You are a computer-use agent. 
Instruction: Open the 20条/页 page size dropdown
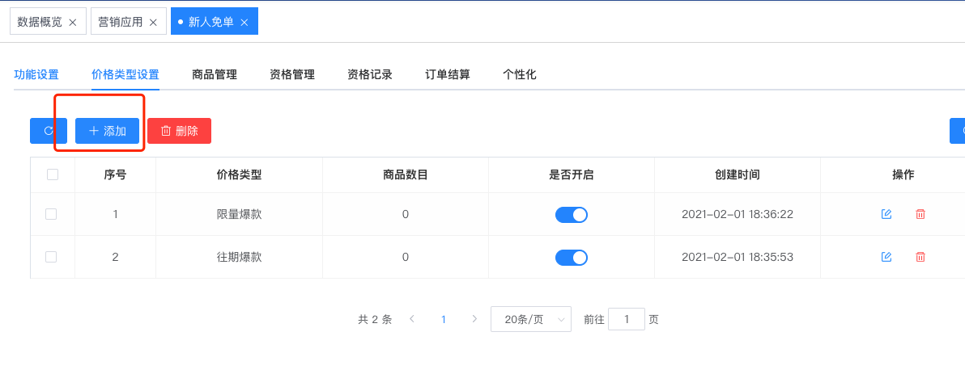pyautogui.click(x=530, y=319)
